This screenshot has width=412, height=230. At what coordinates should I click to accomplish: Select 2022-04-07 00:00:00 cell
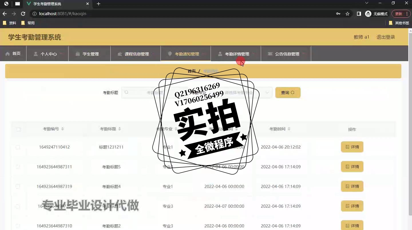(x=224, y=206)
